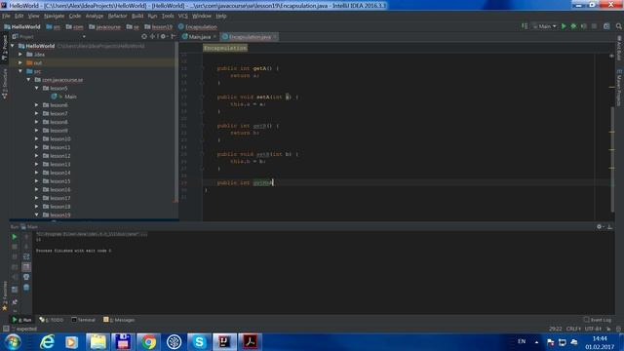Click UTF-8 encoding in status bar
The height and width of the screenshot is (351, 624).
pyautogui.click(x=593, y=329)
